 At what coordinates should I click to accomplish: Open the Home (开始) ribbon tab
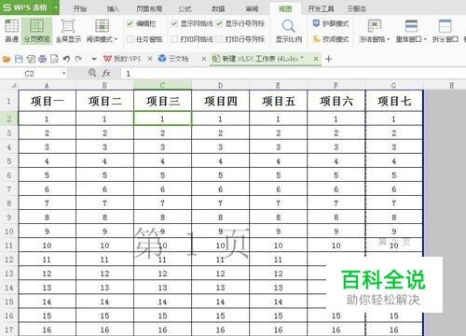coord(80,8)
